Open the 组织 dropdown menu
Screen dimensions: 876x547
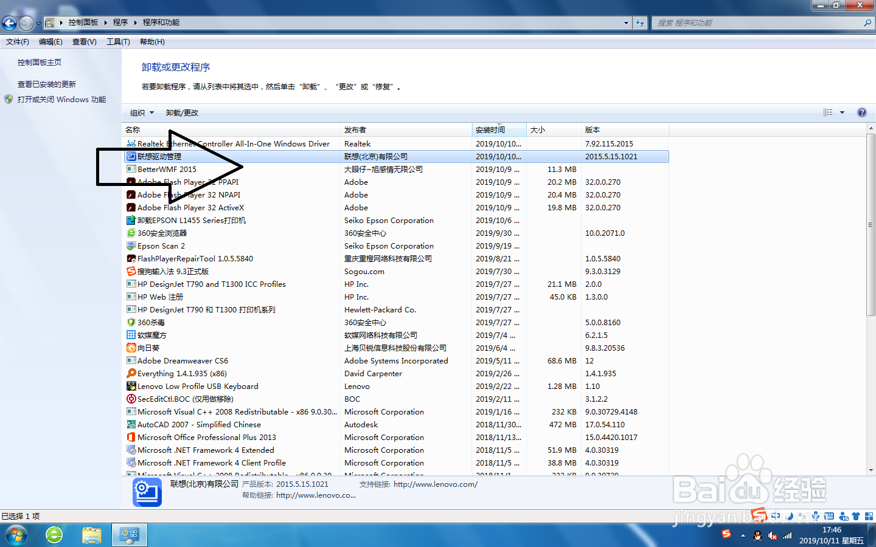[x=141, y=112]
